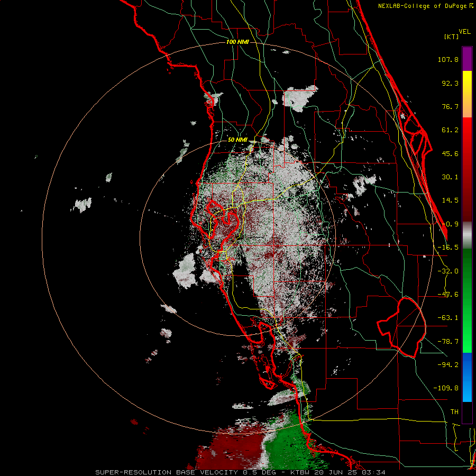
Task: Click the -78.7 scale label
Action: pyautogui.click(x=448, y=342)
